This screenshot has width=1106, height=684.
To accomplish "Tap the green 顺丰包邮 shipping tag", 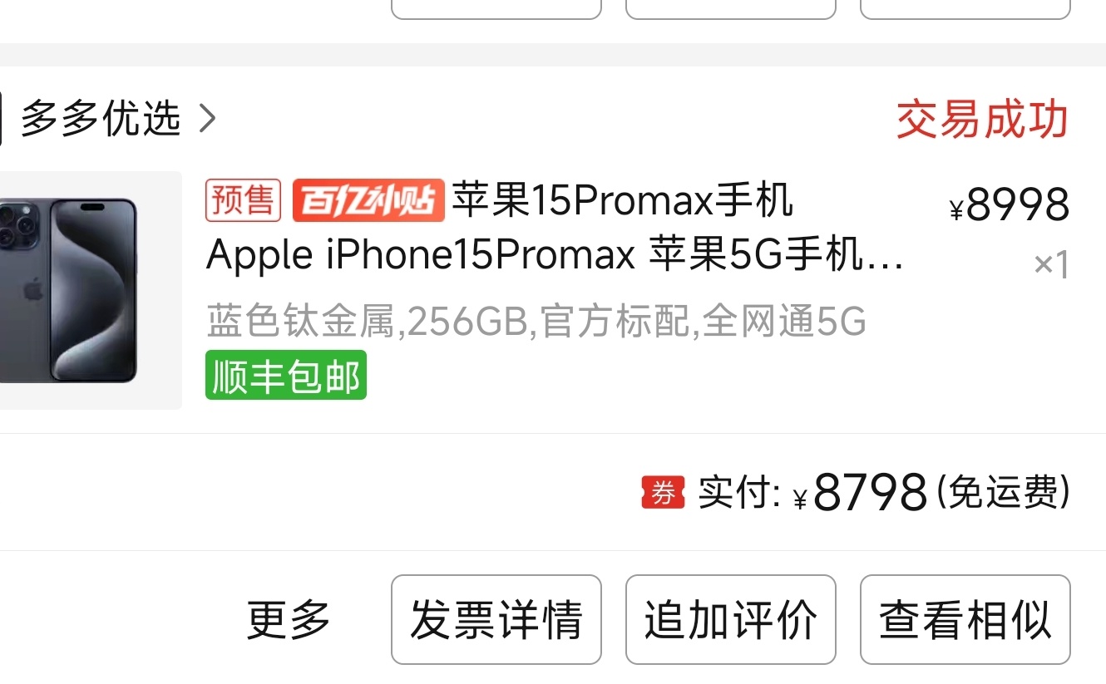I will tap(286, 376).
